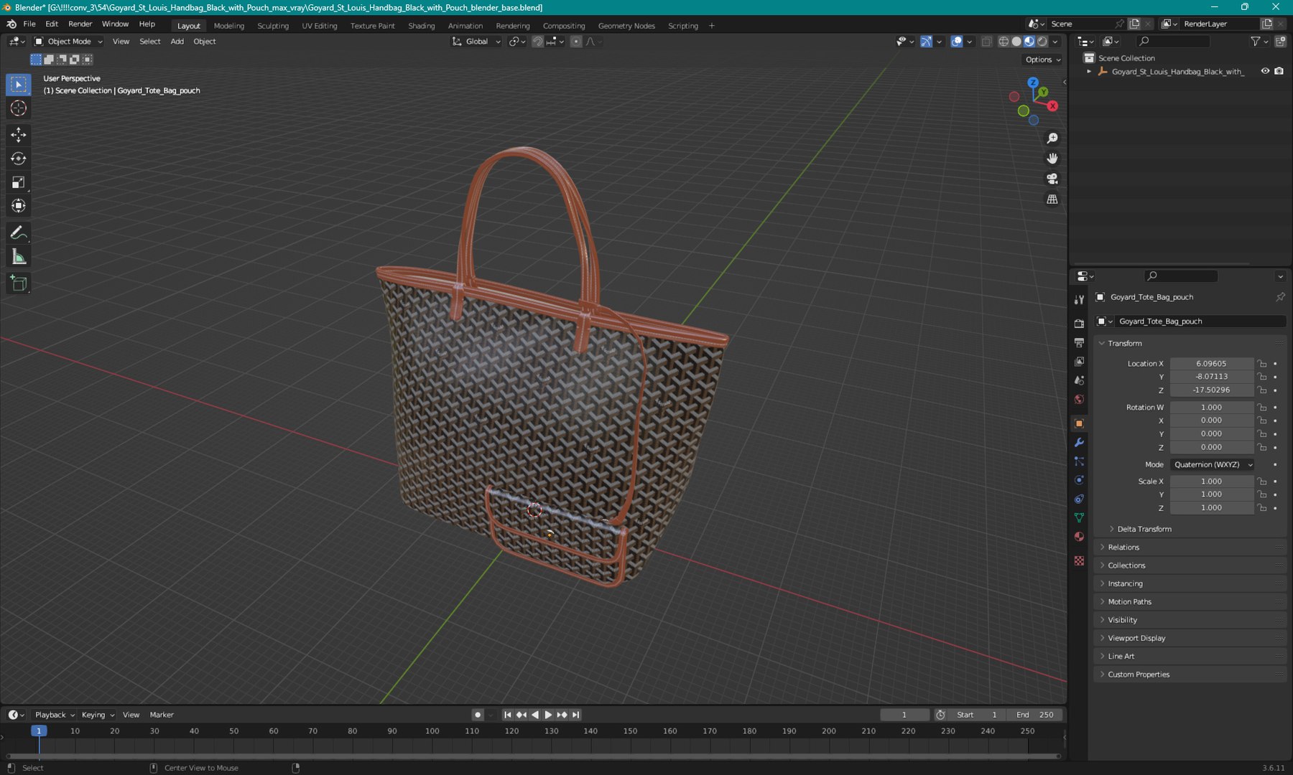Open the Add menu in viewport header
The image size is (1293, 775).
(x=177, y=42)
